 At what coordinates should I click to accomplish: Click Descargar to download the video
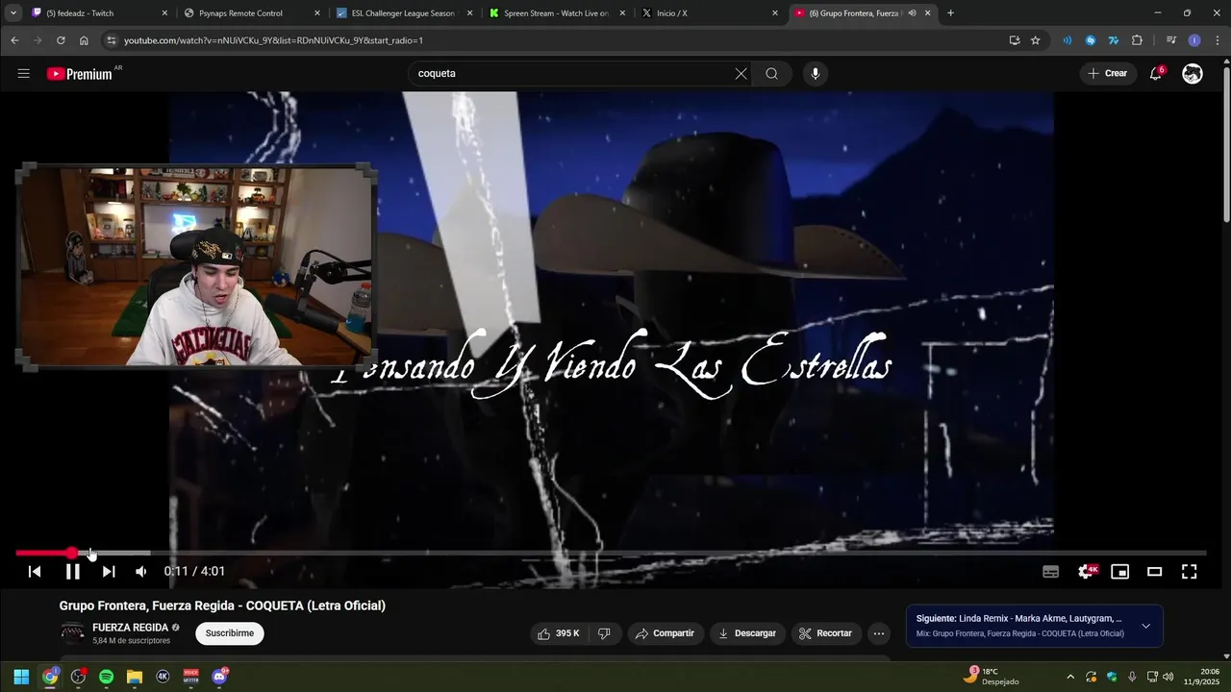pos(747,633)
